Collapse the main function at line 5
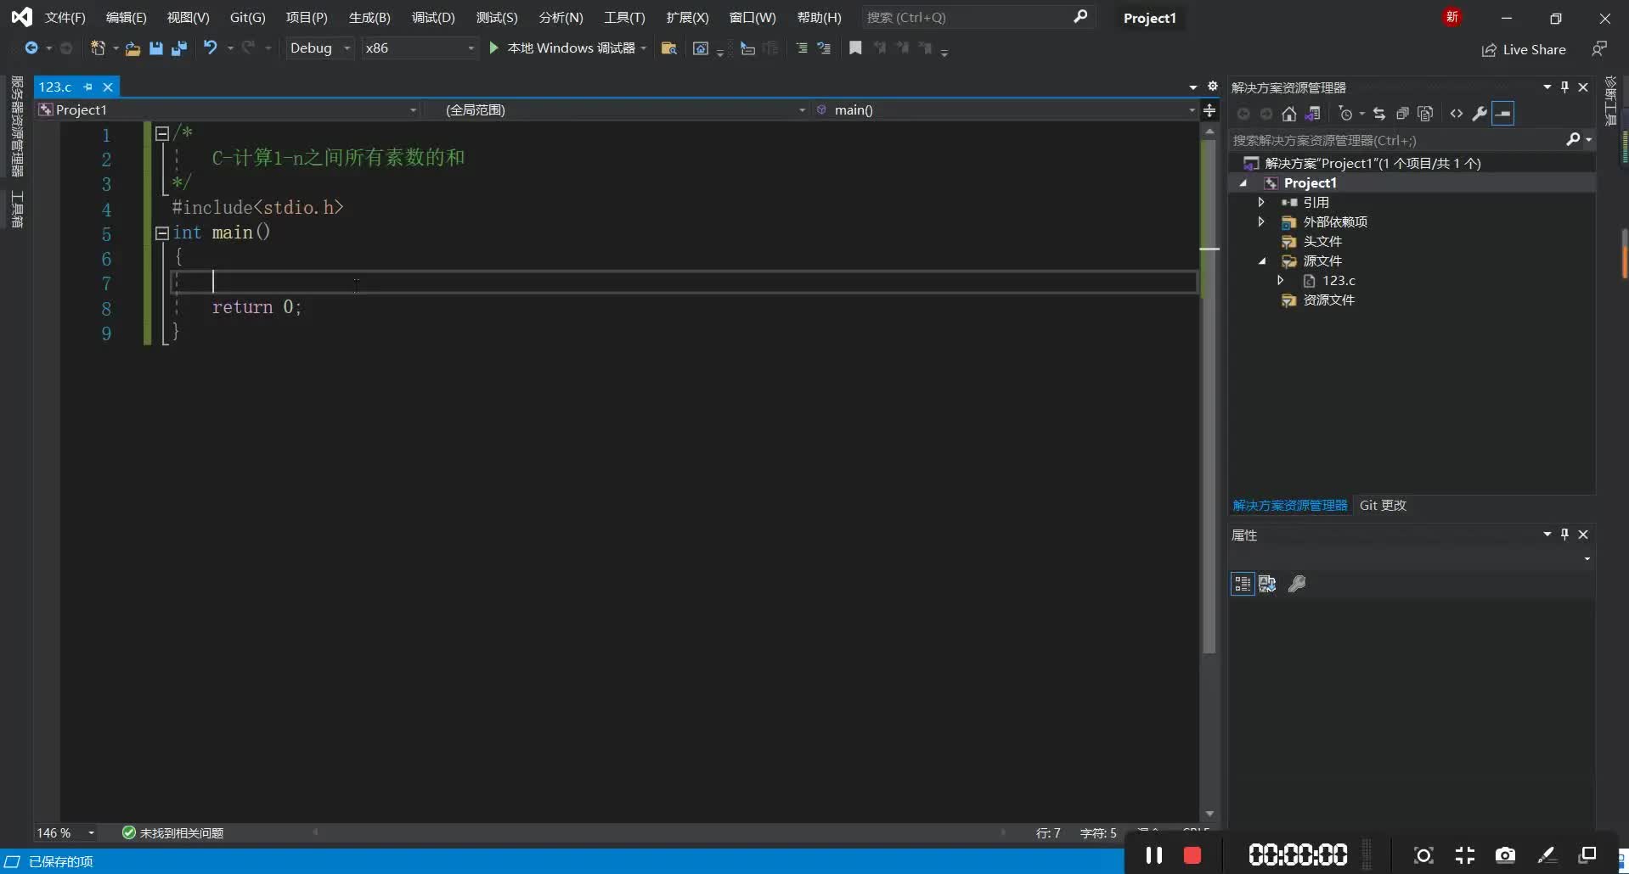Screen dimensions: 1629x874 click(162, 233)
